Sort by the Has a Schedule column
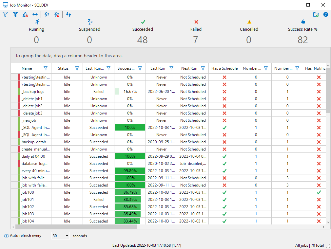This screenshot has height=249, width=331. tap(224, 68)
